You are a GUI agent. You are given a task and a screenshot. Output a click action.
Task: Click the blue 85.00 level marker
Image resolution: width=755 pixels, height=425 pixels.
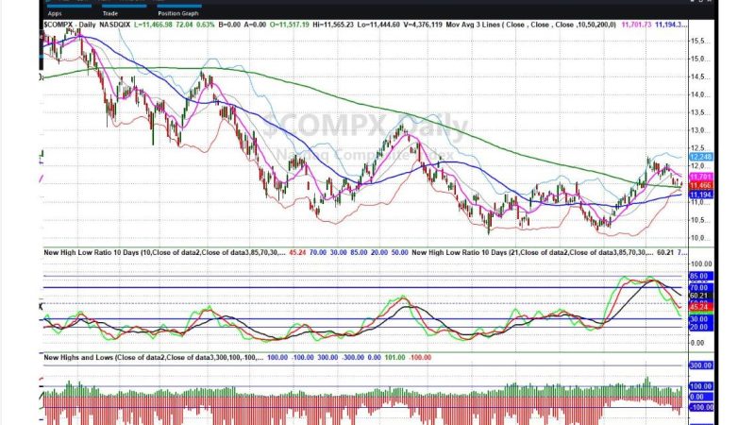click(699, 276)
